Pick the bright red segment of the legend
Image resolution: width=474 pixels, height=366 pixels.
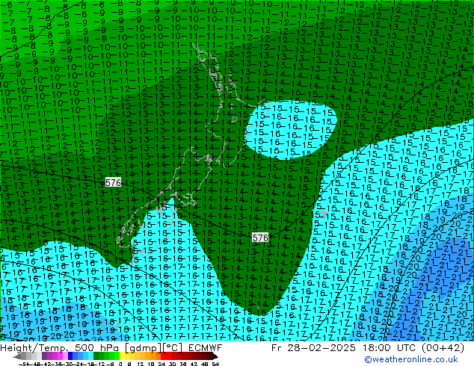(x=163, y=356)
